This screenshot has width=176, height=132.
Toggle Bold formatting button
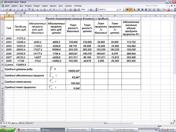coord(127,9)
